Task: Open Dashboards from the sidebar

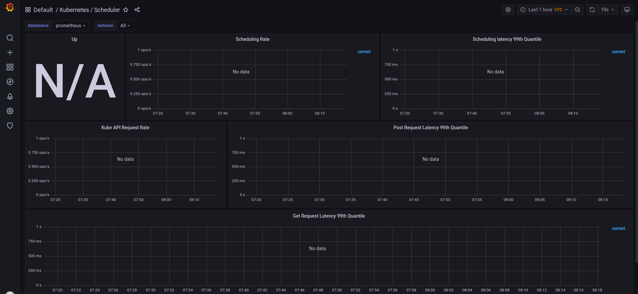Action: (x=10, y=67)
